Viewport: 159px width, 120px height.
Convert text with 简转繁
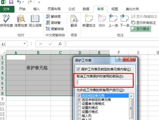[x=53, y=23]
